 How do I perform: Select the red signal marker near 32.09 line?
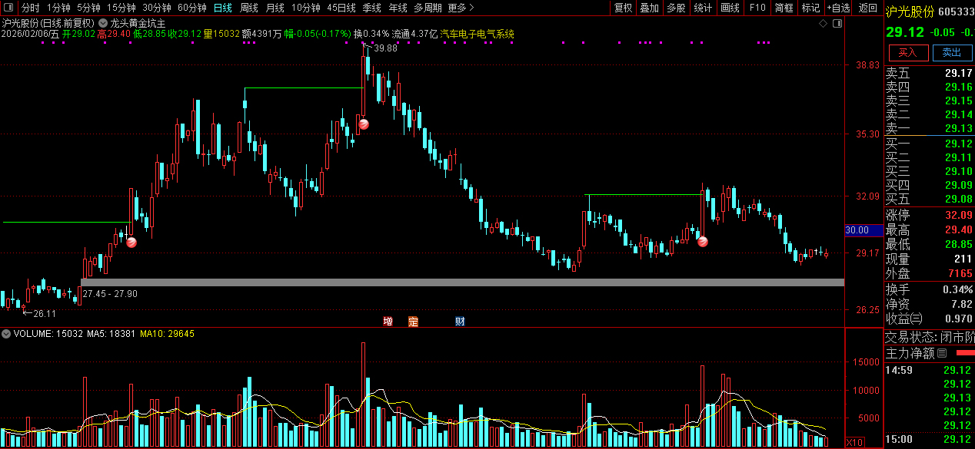pos(702,241)
